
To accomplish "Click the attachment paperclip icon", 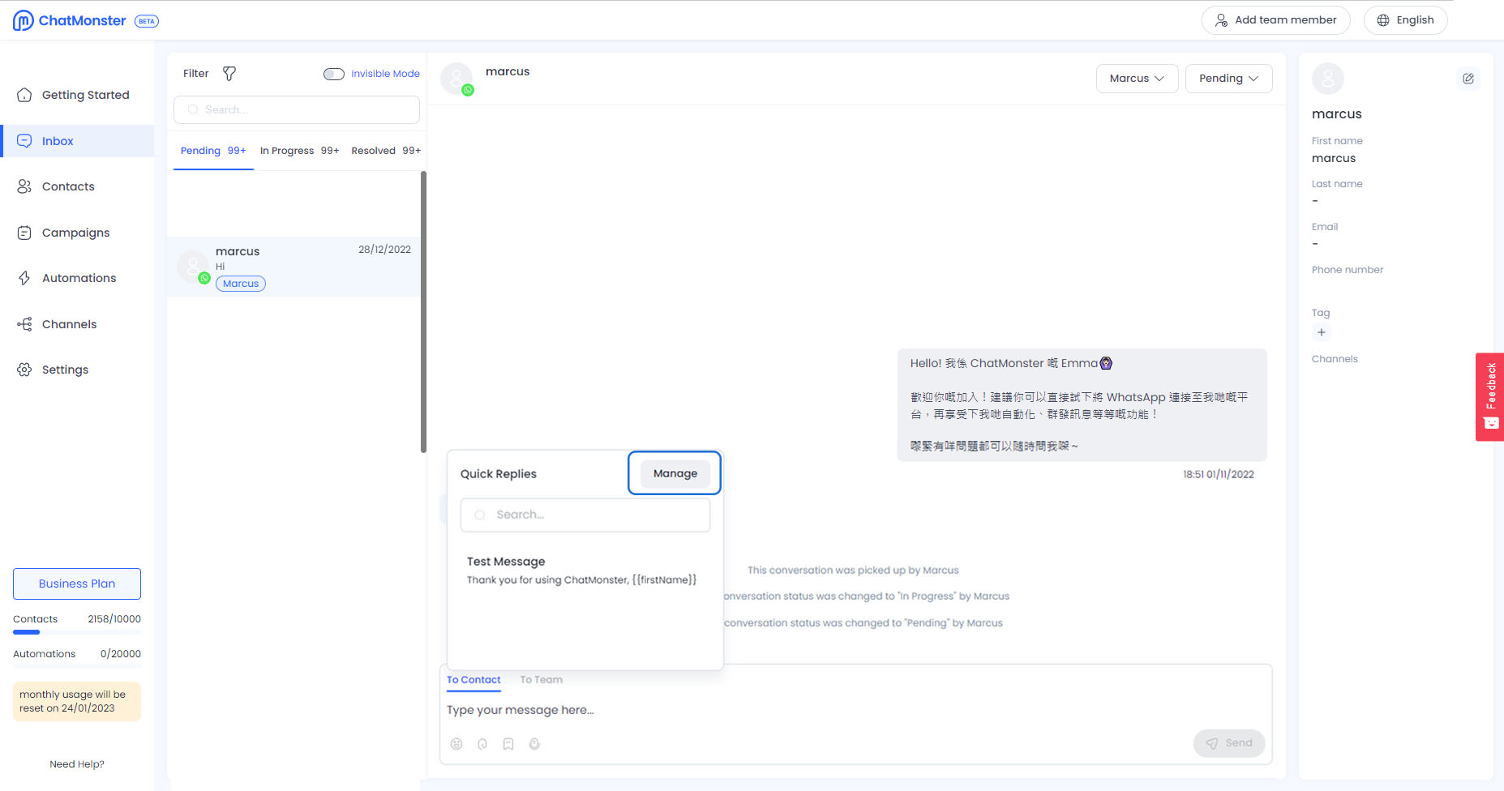I will (x=482, y=744).
